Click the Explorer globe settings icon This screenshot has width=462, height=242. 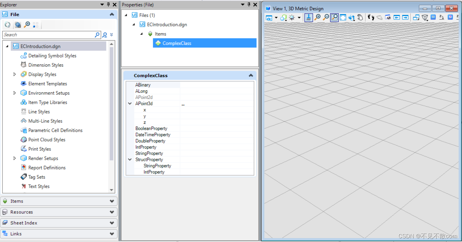pyautogui.click(x=18, y=25)
